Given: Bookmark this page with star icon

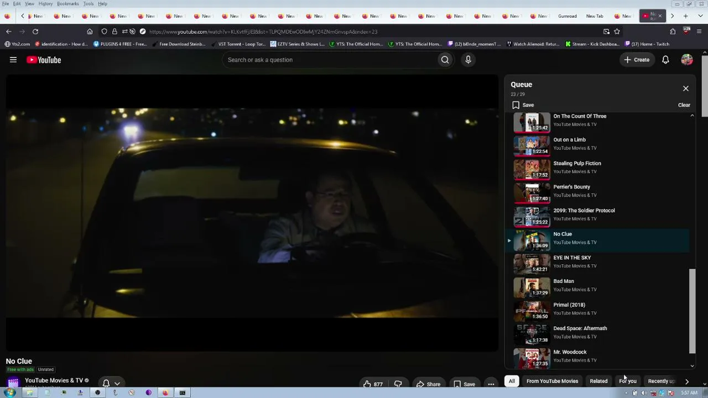Looking at the screenshot, I should (x=617, y=32).
